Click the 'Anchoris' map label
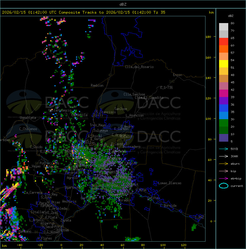Image resolution: width=246 pixels, height=249 pixels. click(69, 201)
